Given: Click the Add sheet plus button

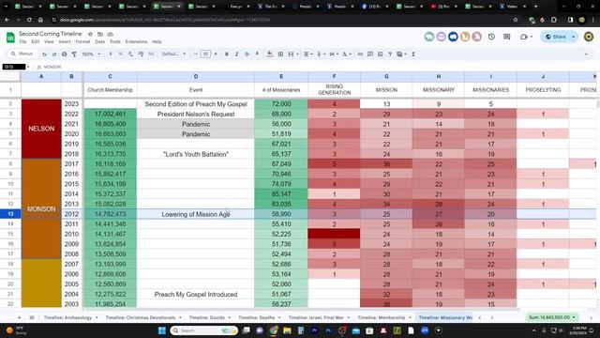Looking at the screenshot, I should point(19,317).
